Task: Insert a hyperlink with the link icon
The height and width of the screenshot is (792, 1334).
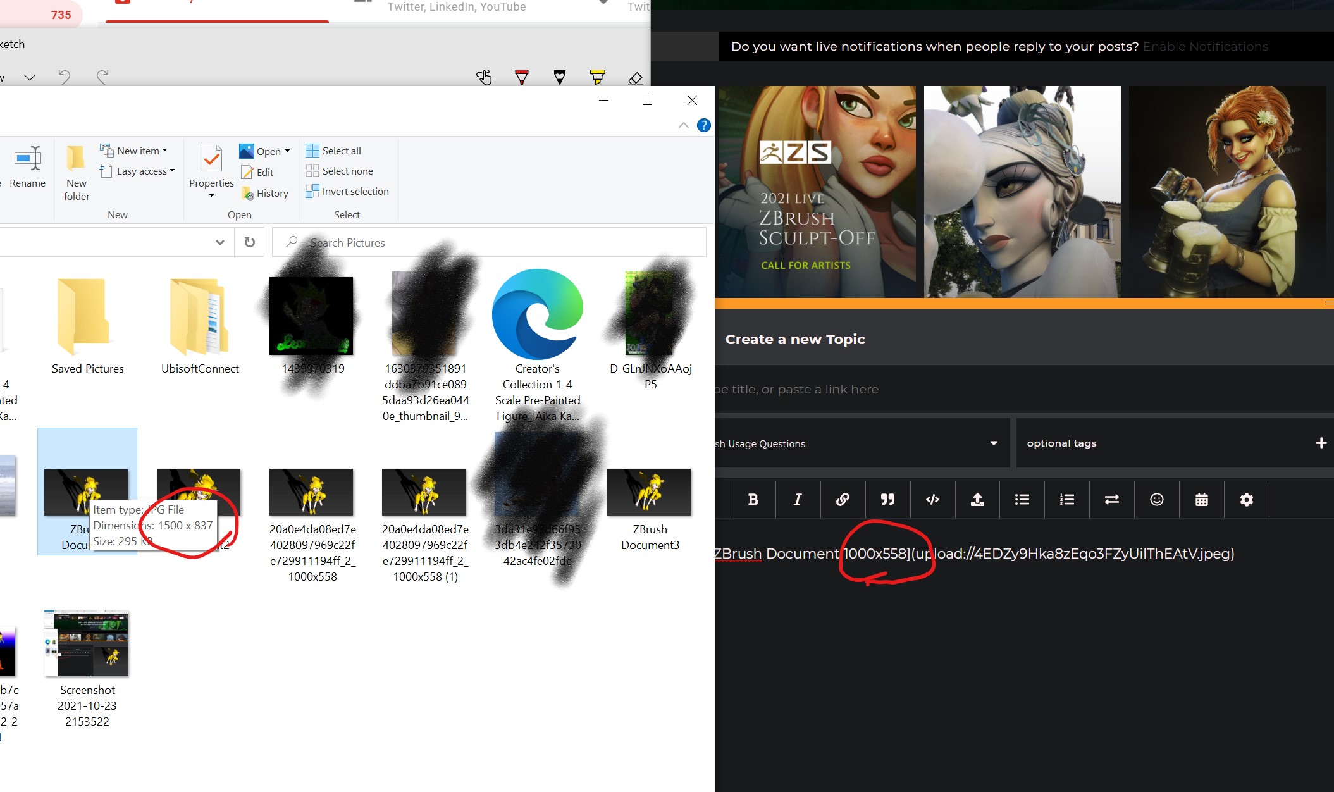Action: [843, 500]
